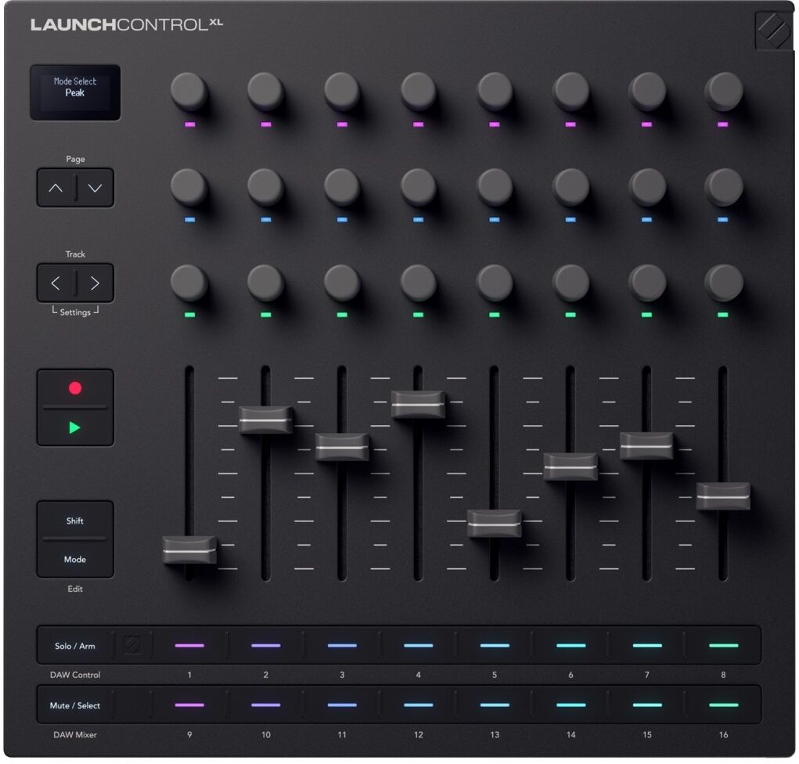Image resolution: width=799 pixels, height=764 pixels.
Task: Click first knob in pink-LED top row
Action: [x=189, y=92]
